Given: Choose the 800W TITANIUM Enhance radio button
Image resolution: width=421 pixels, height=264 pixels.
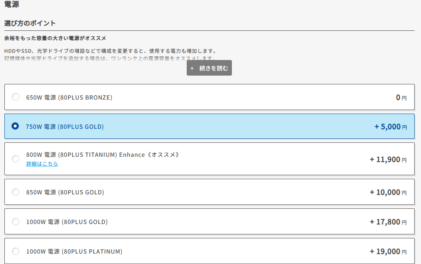Looking at the screenshot, I should (16, 159).
